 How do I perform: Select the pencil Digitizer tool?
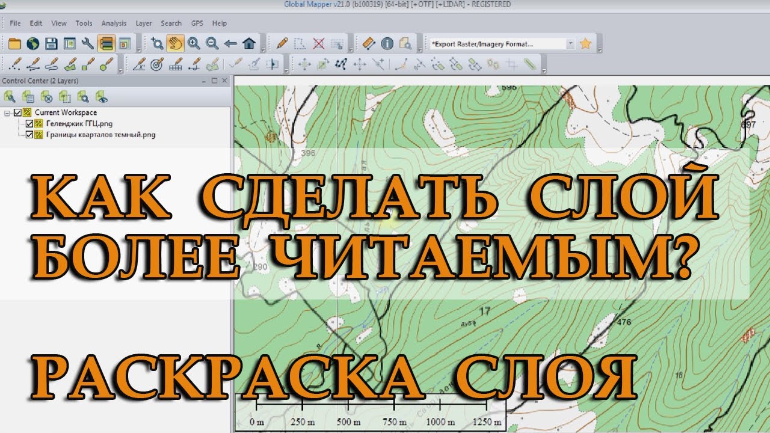pos(282,43)
